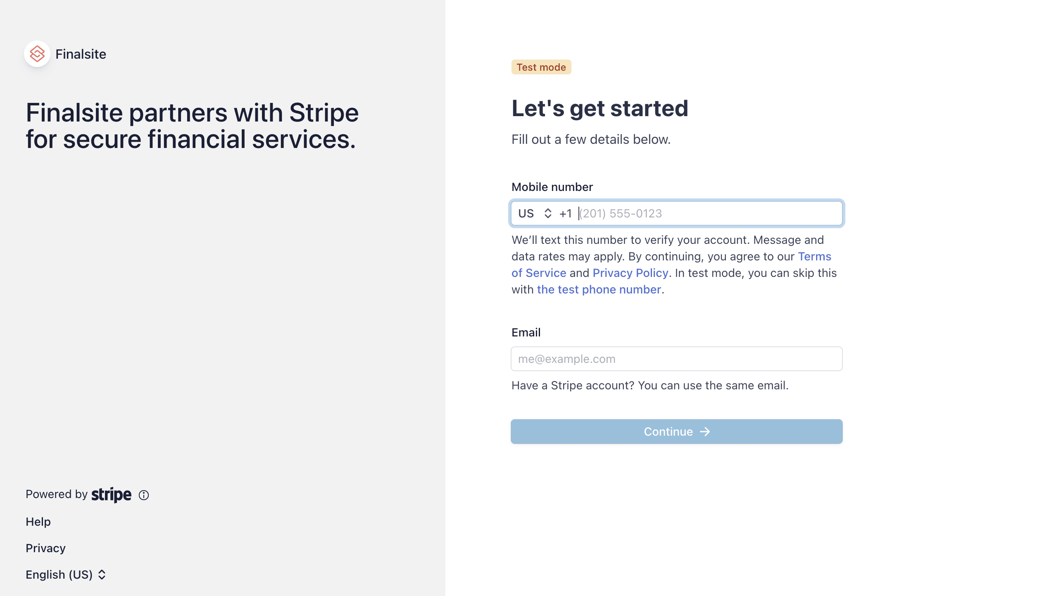Open the Terms of Service link
The image size is (1042, 596).
coord(814,257)
